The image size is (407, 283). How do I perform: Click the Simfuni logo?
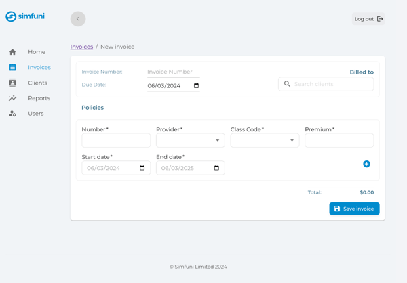[x=25, y=16]
